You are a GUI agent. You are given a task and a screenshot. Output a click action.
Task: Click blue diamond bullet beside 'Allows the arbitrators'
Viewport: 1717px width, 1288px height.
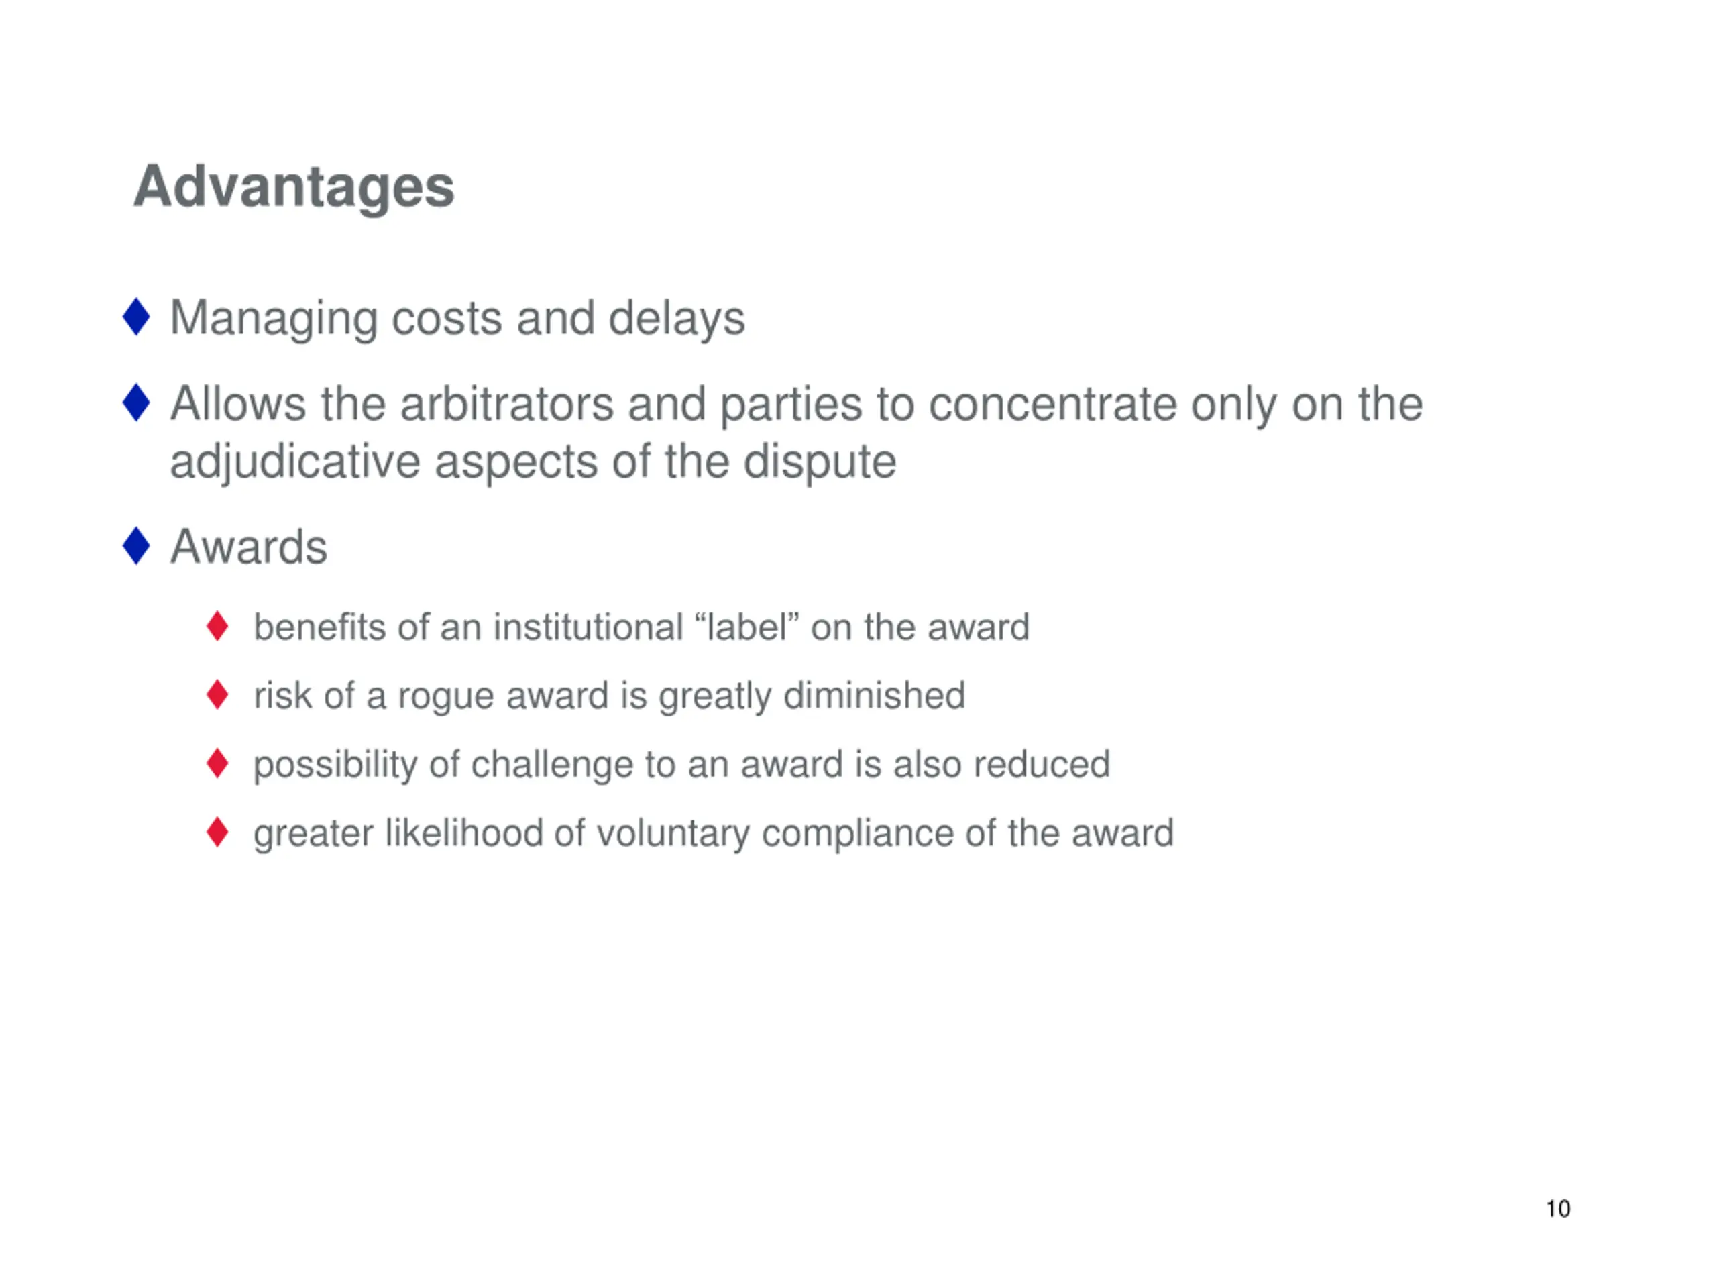136,402
